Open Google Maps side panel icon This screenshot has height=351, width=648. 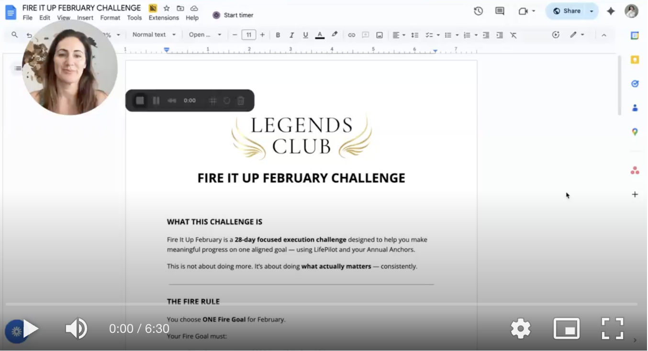pyautogui.click(x=635, y=132)
